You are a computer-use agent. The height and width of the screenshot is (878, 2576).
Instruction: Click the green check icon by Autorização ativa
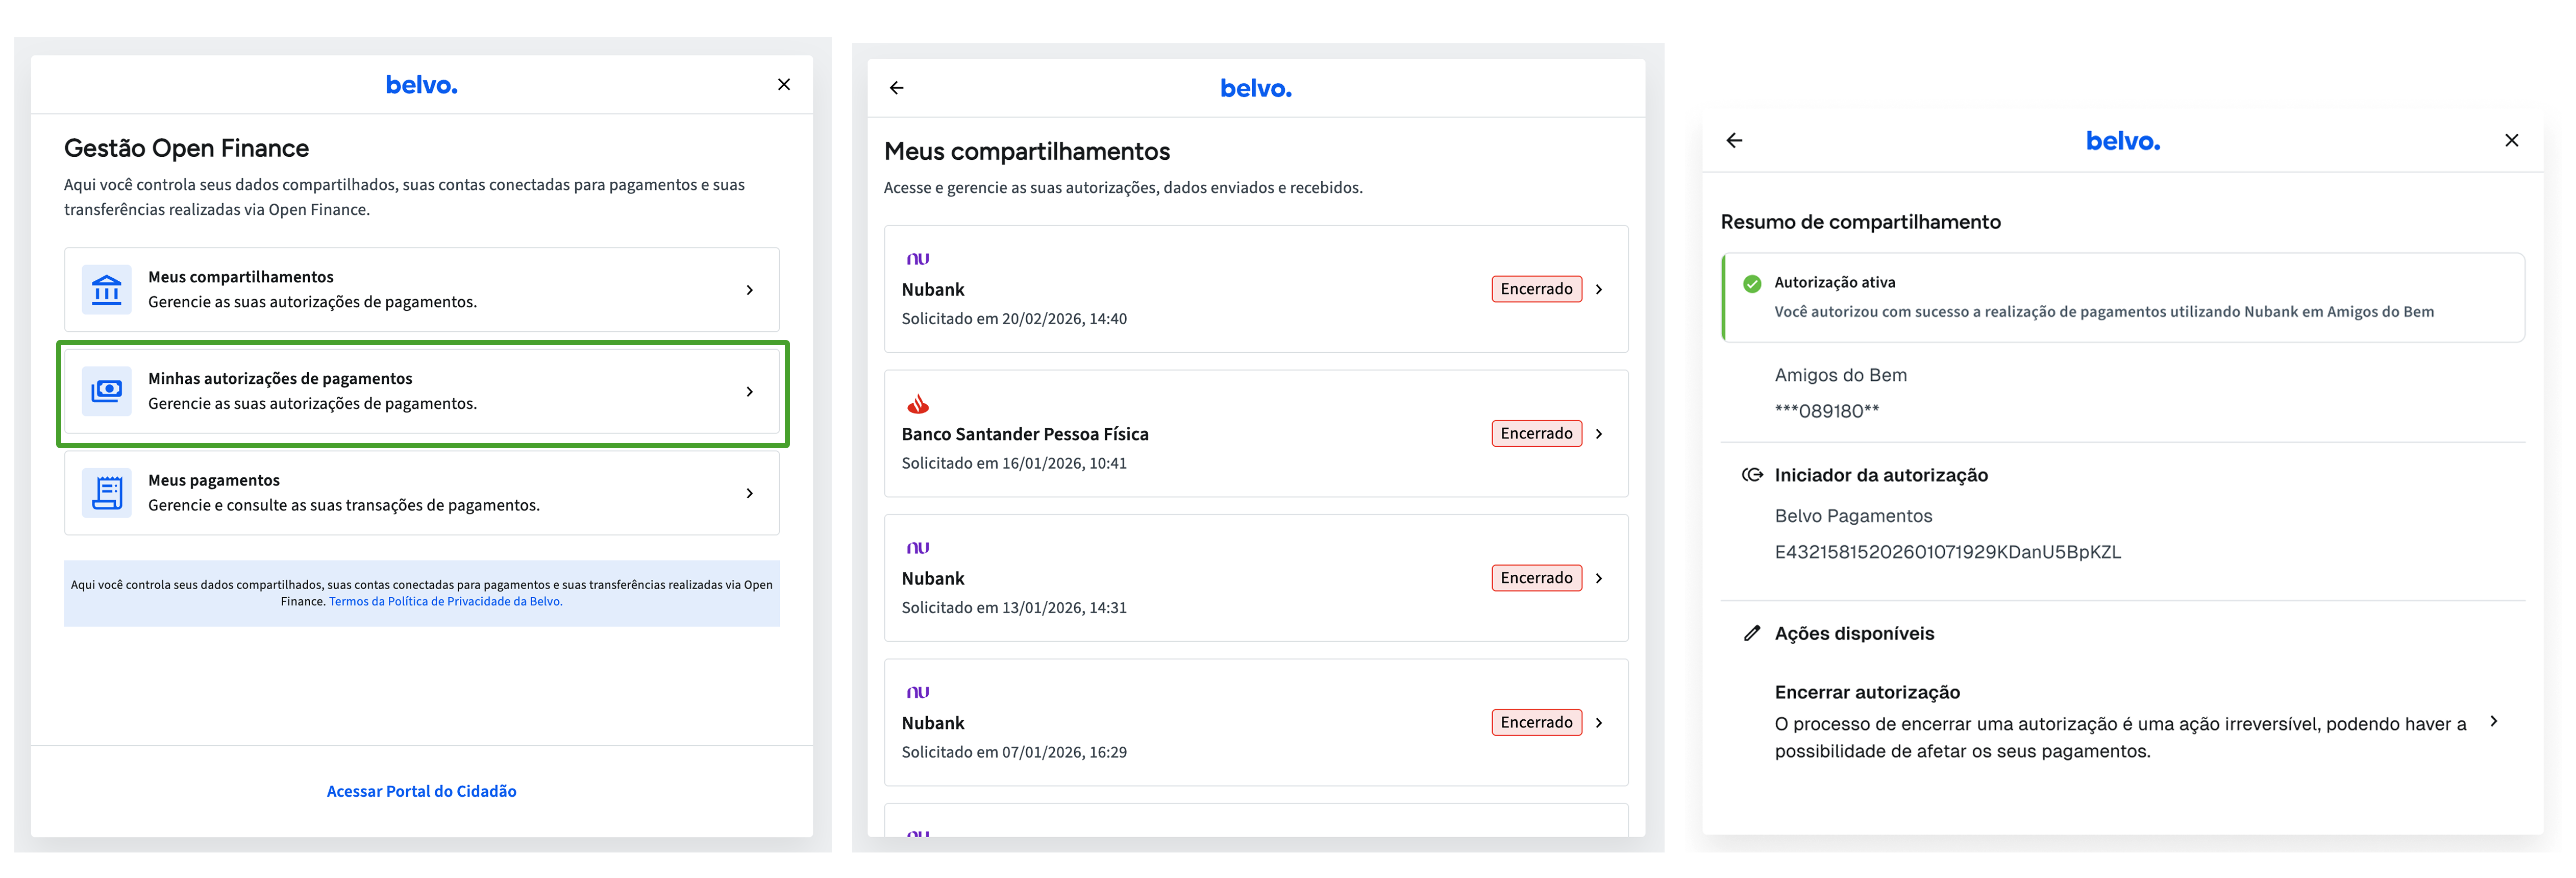click(1751, 284)
